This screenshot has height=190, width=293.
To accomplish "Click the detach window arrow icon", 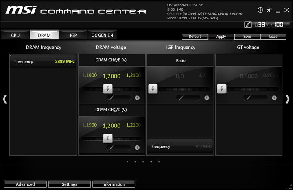I will 269,10.
